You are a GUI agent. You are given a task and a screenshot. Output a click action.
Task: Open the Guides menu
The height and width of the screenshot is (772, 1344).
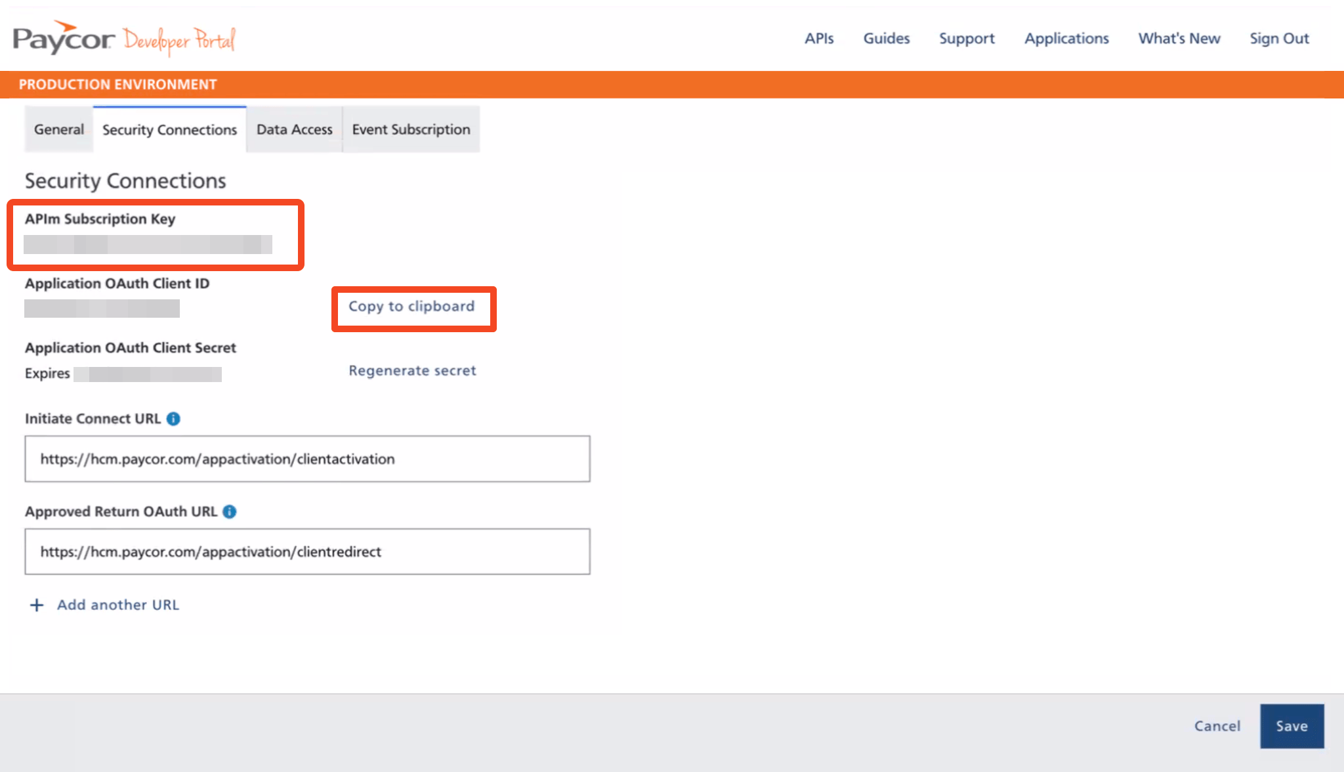tap(886, 38)
